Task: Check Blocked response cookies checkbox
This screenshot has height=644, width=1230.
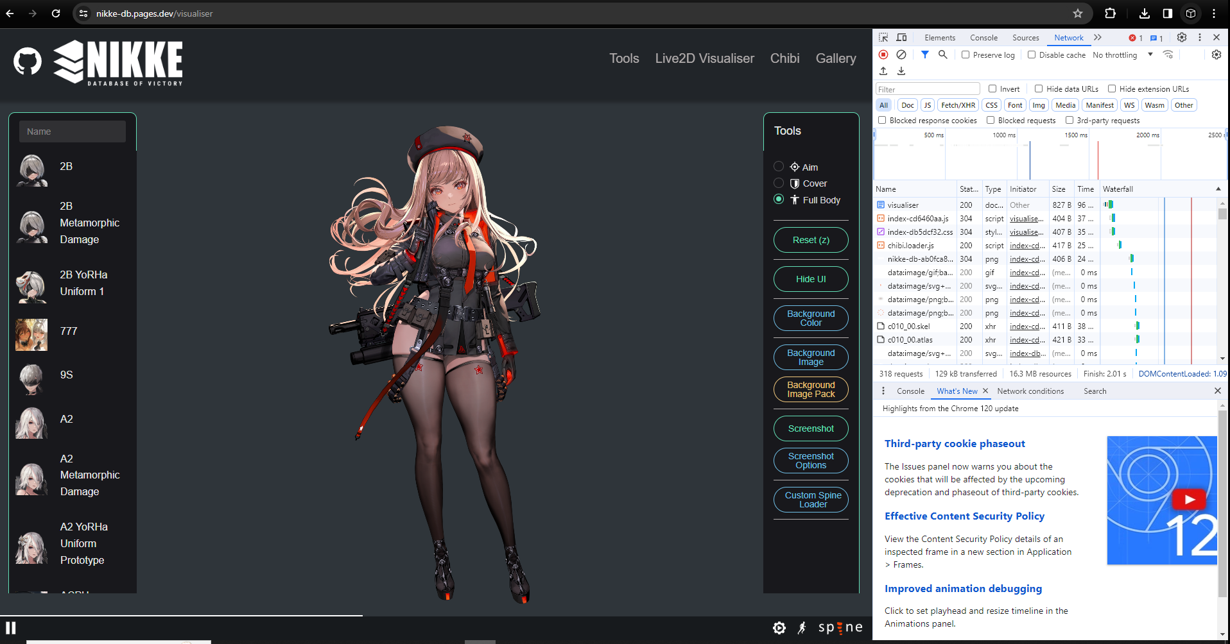Action: point(882,120)
